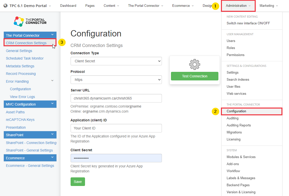The height and width of the screenshot is (196, 289).
Task: Click the Server URL input field
Action: 116,98
